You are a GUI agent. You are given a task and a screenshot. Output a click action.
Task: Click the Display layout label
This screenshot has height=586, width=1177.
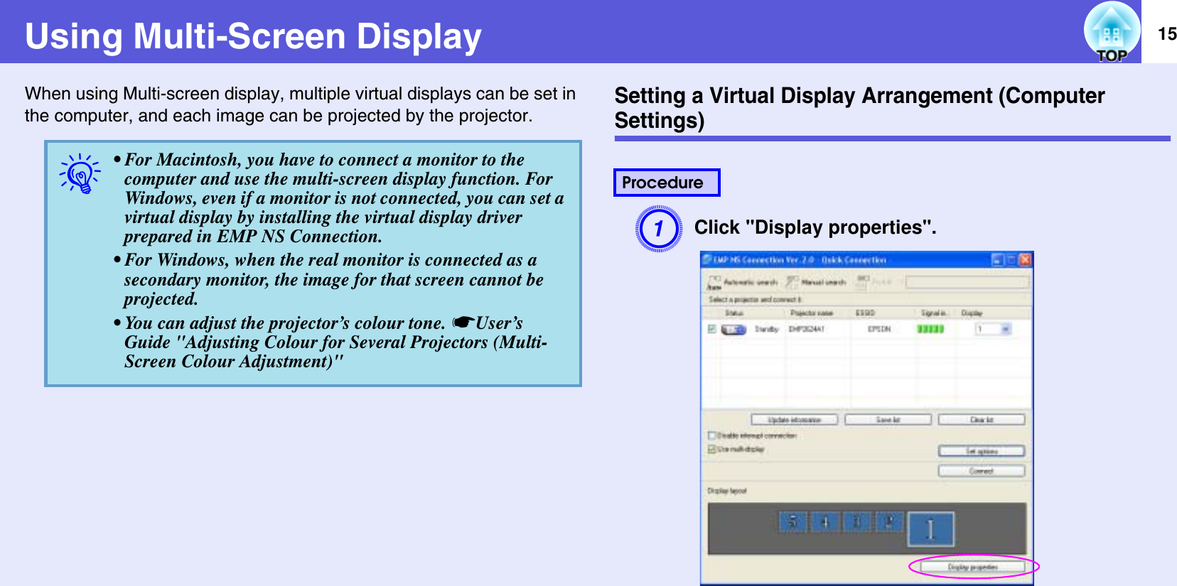point(727,491)
